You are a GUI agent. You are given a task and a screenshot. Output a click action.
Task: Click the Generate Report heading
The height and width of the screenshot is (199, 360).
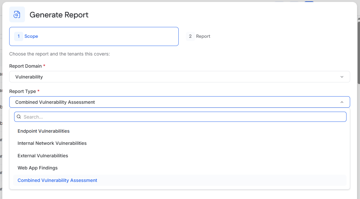point(59,15)
